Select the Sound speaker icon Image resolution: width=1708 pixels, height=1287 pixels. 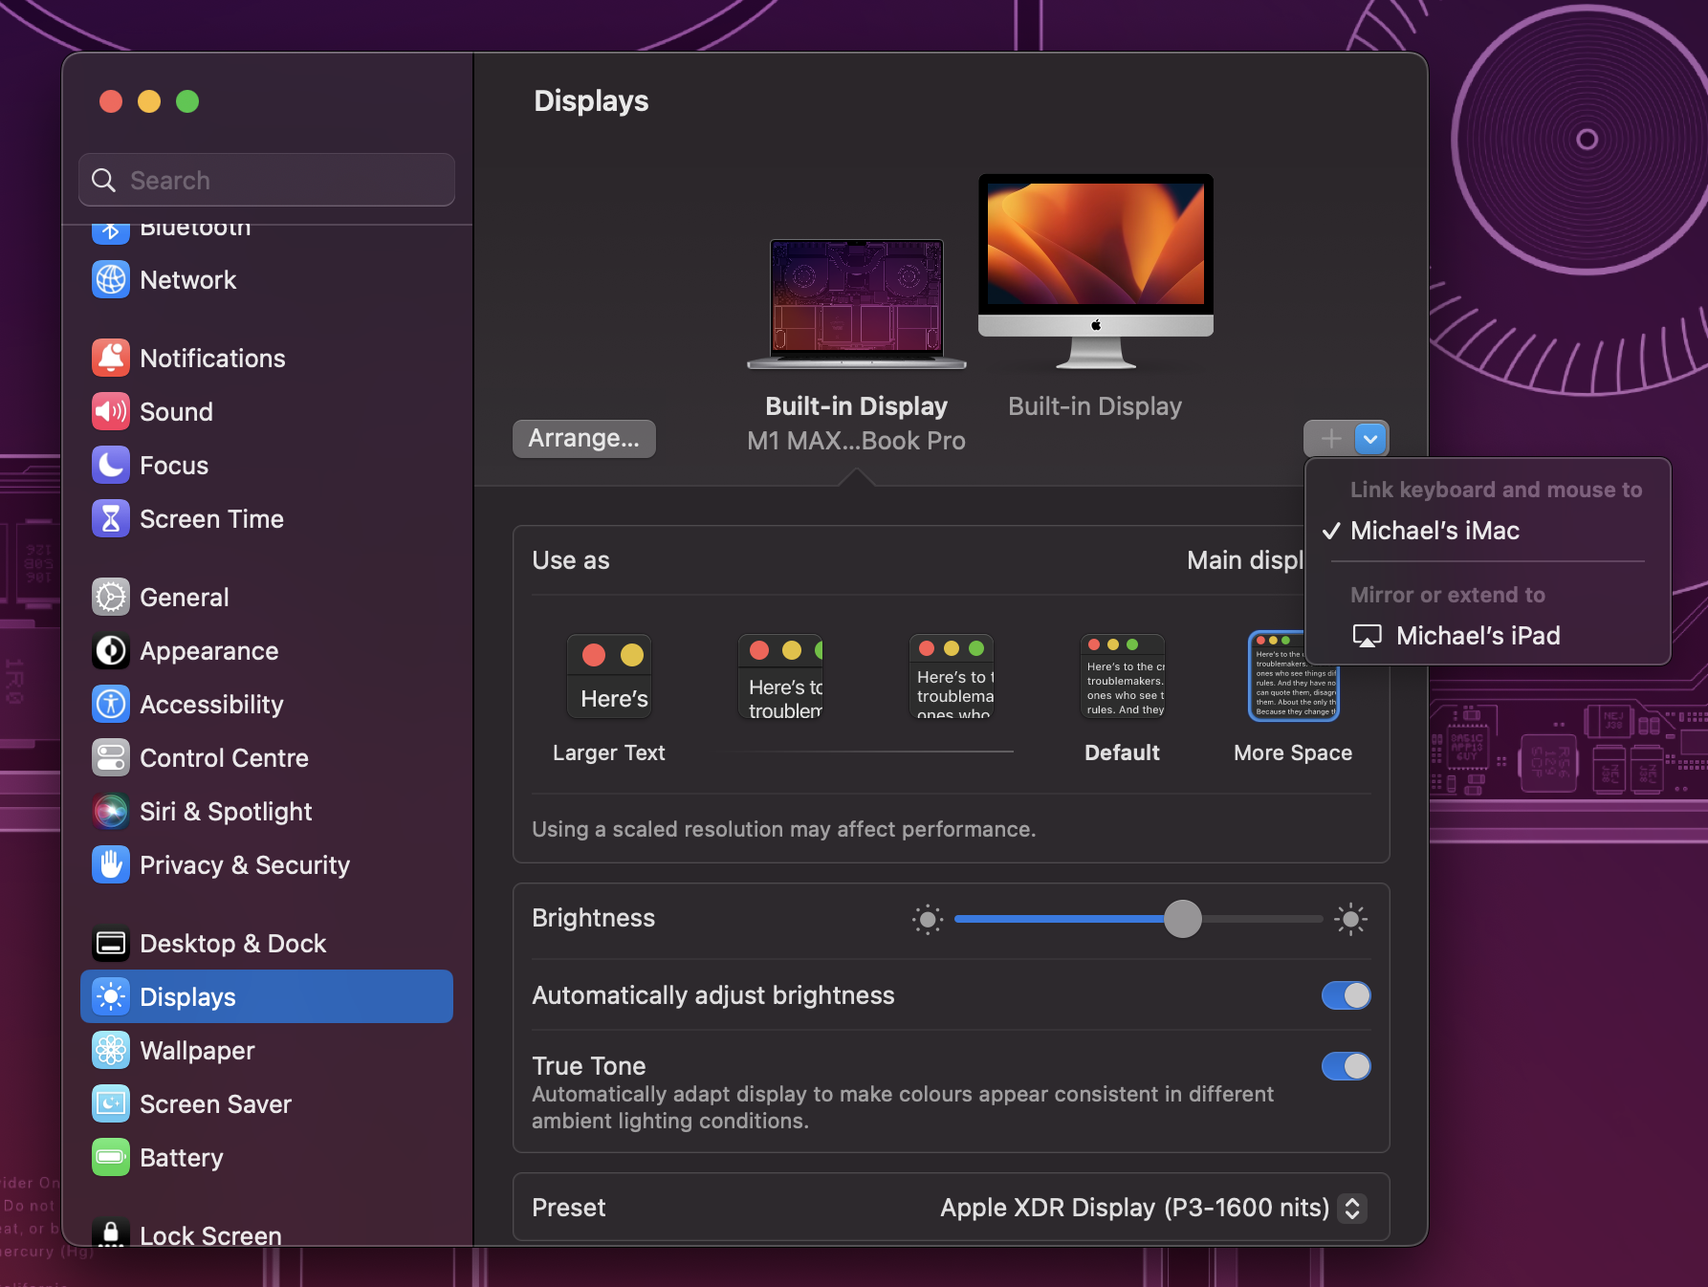coord(111,411)
